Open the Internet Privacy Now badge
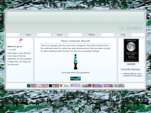 (32, 85)
